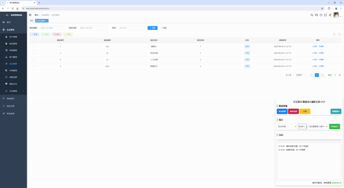The width and height of the screenshot is (344, 188).
Task: Click the blue 搜索 search button
Action: pyautogui.click(x=152, y=28)
